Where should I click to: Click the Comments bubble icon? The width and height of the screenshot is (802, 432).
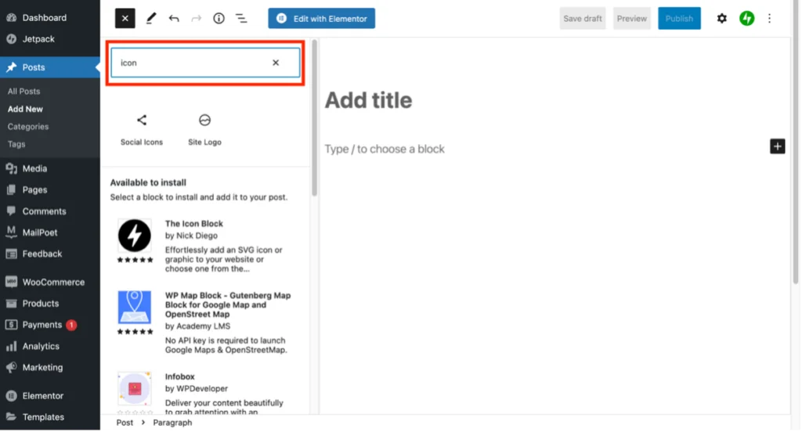pos(11,211)
